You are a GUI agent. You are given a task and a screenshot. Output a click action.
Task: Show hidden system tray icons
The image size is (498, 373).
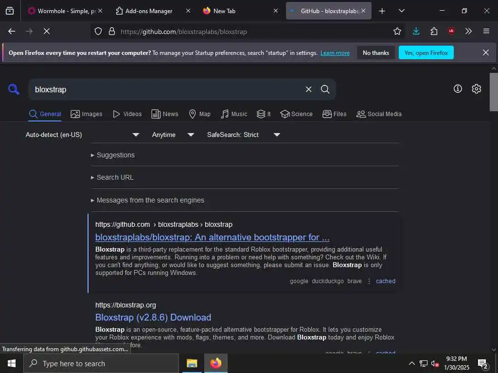411,363
